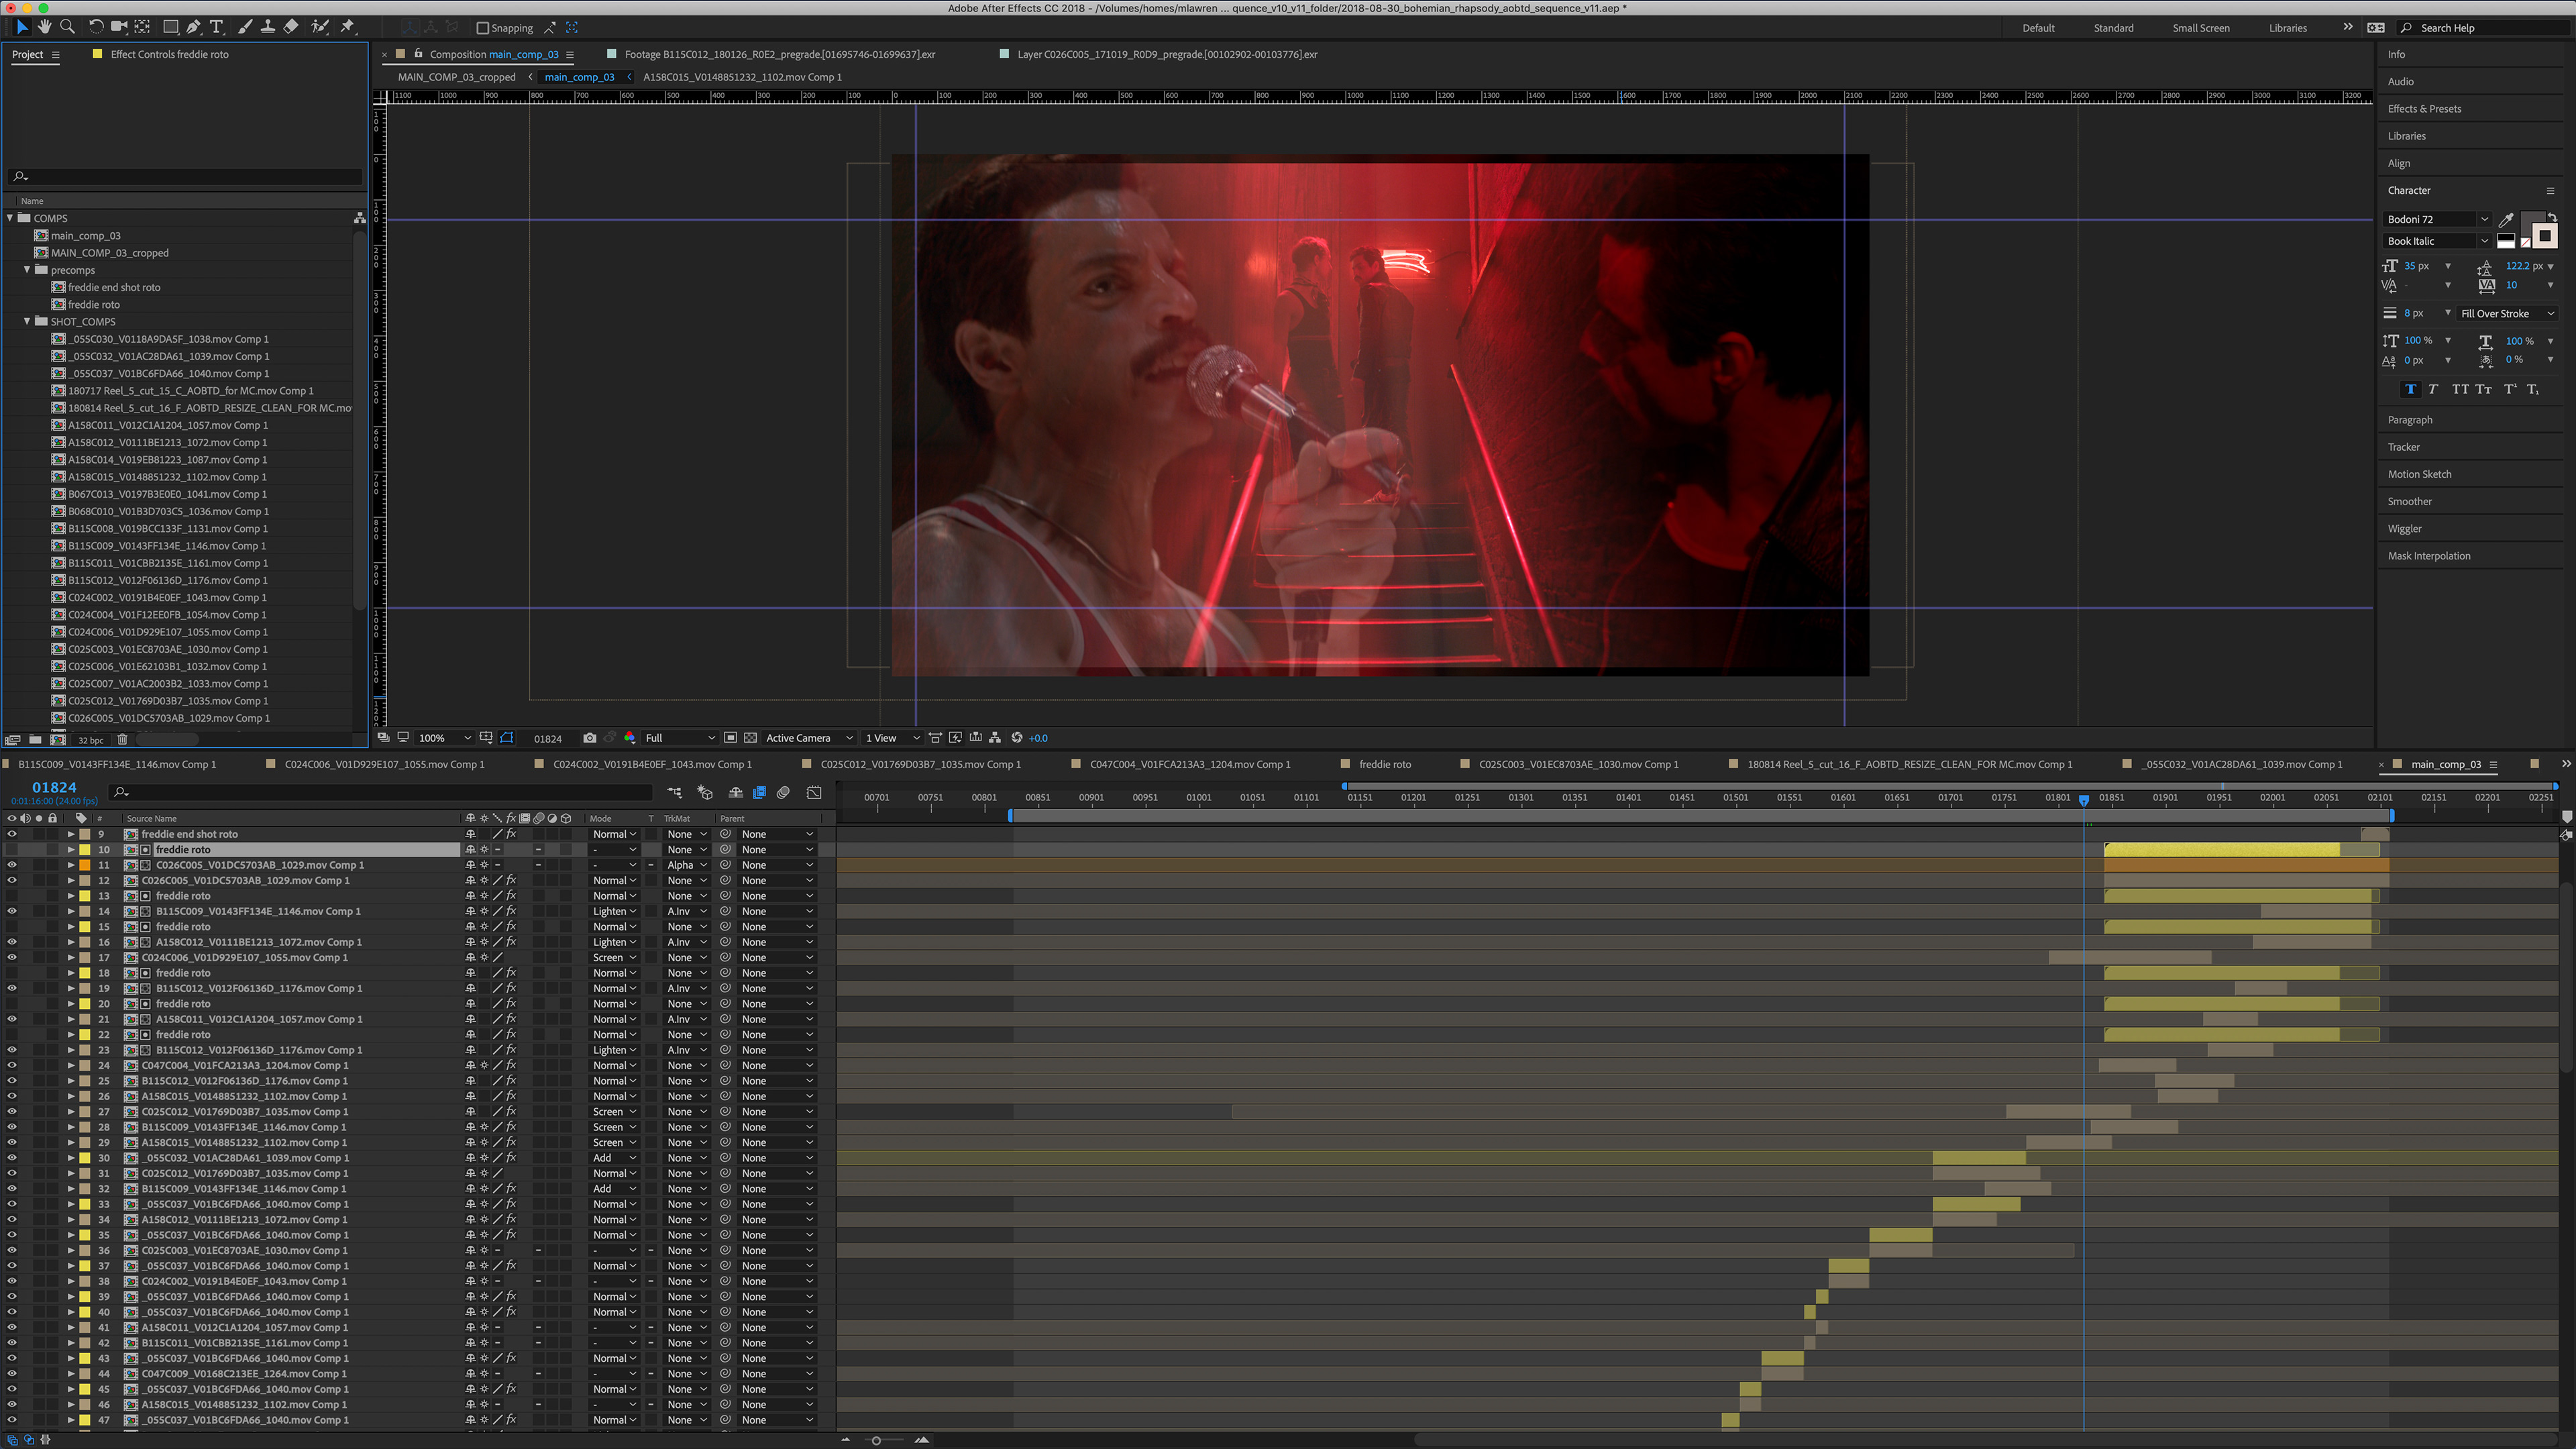Select the Roto Brush tool
The width and height of the screenshot is (2576, 1449).
tap(320, 27)
